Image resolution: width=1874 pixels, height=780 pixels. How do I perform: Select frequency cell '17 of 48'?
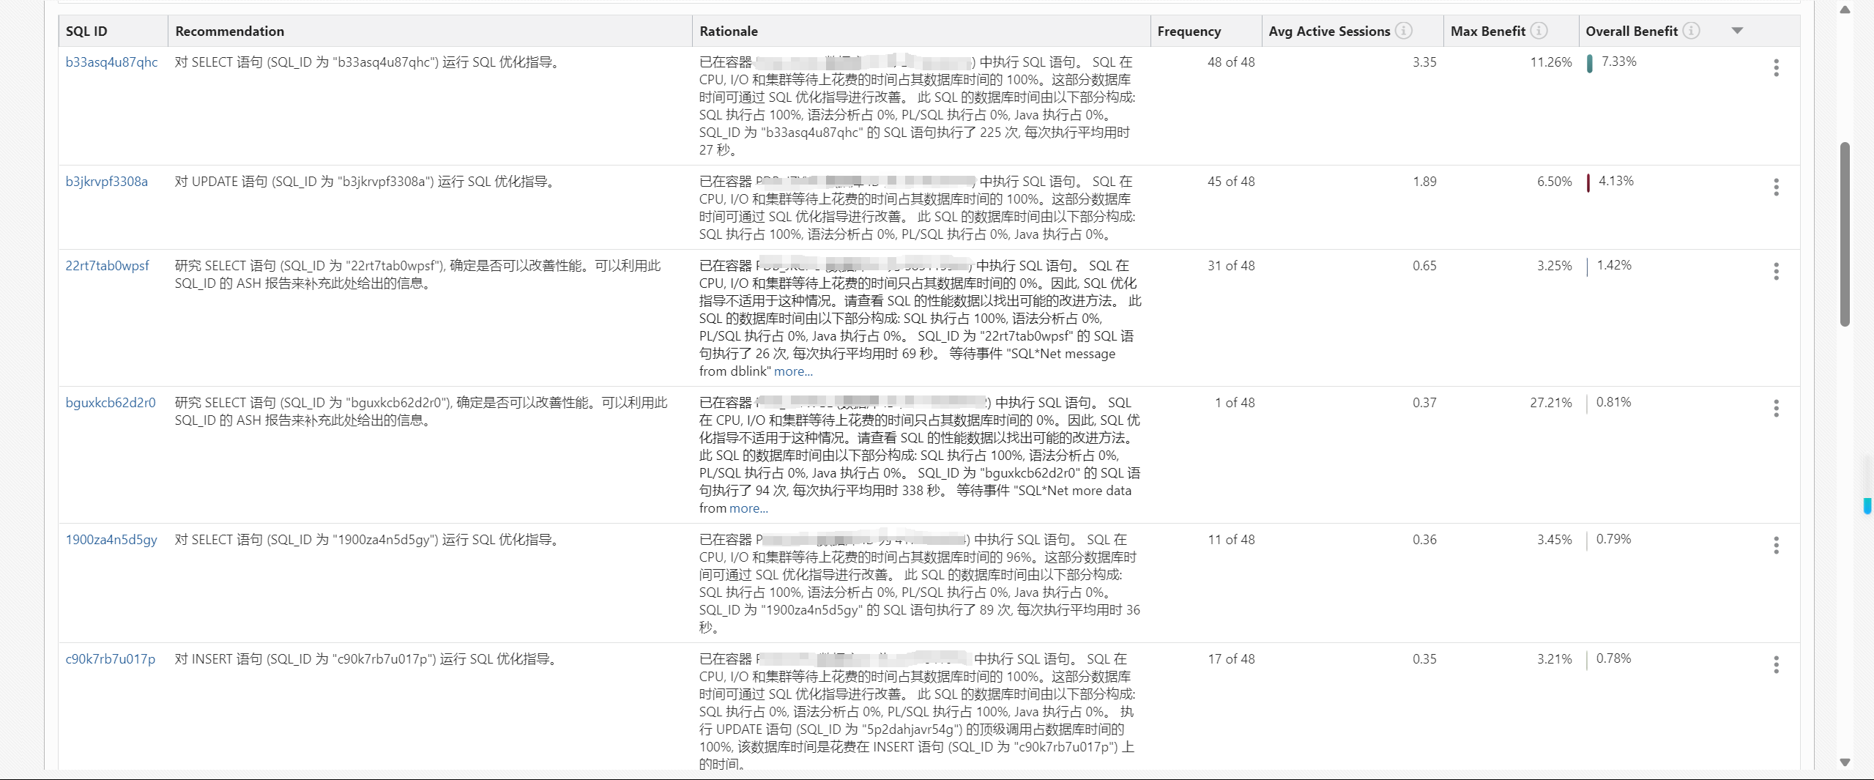point(1231,659)
